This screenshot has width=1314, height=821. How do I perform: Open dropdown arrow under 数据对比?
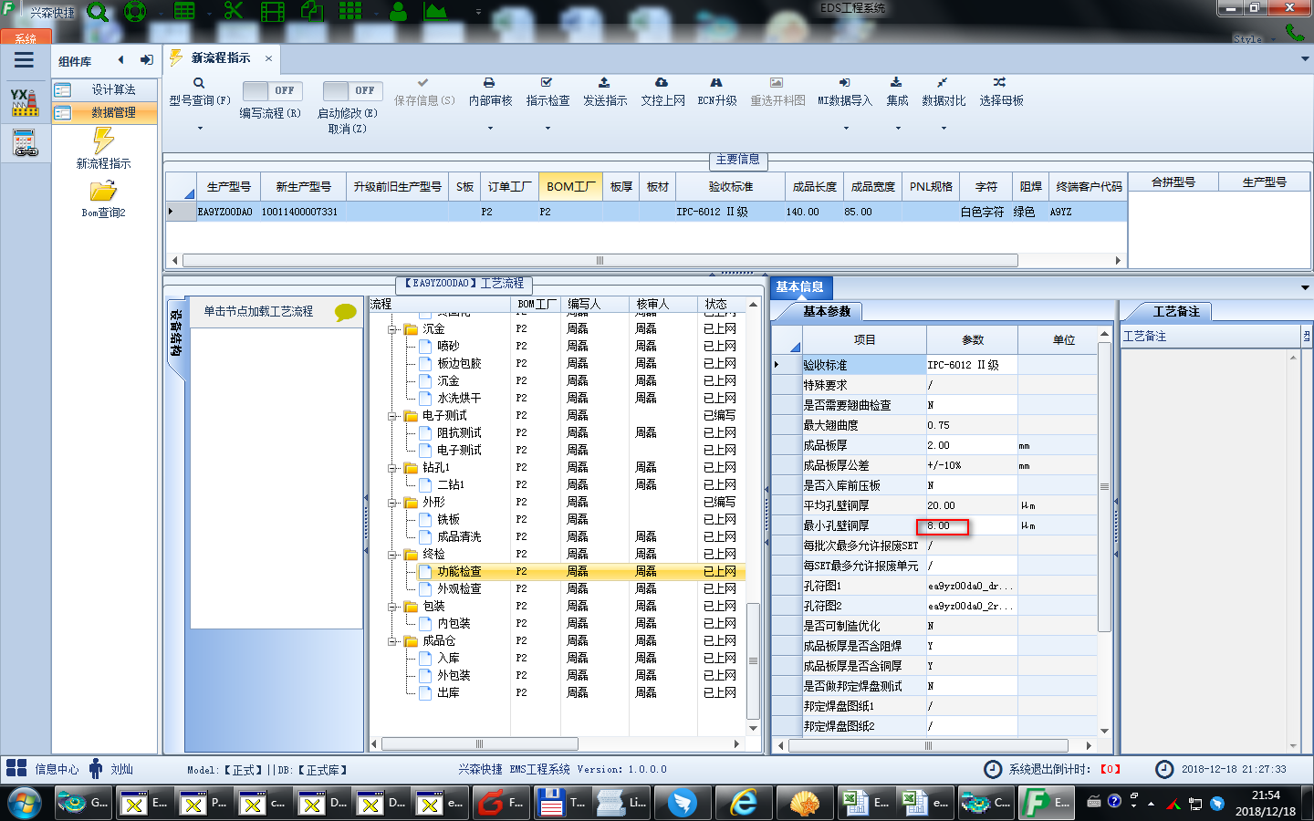point(944,128)
